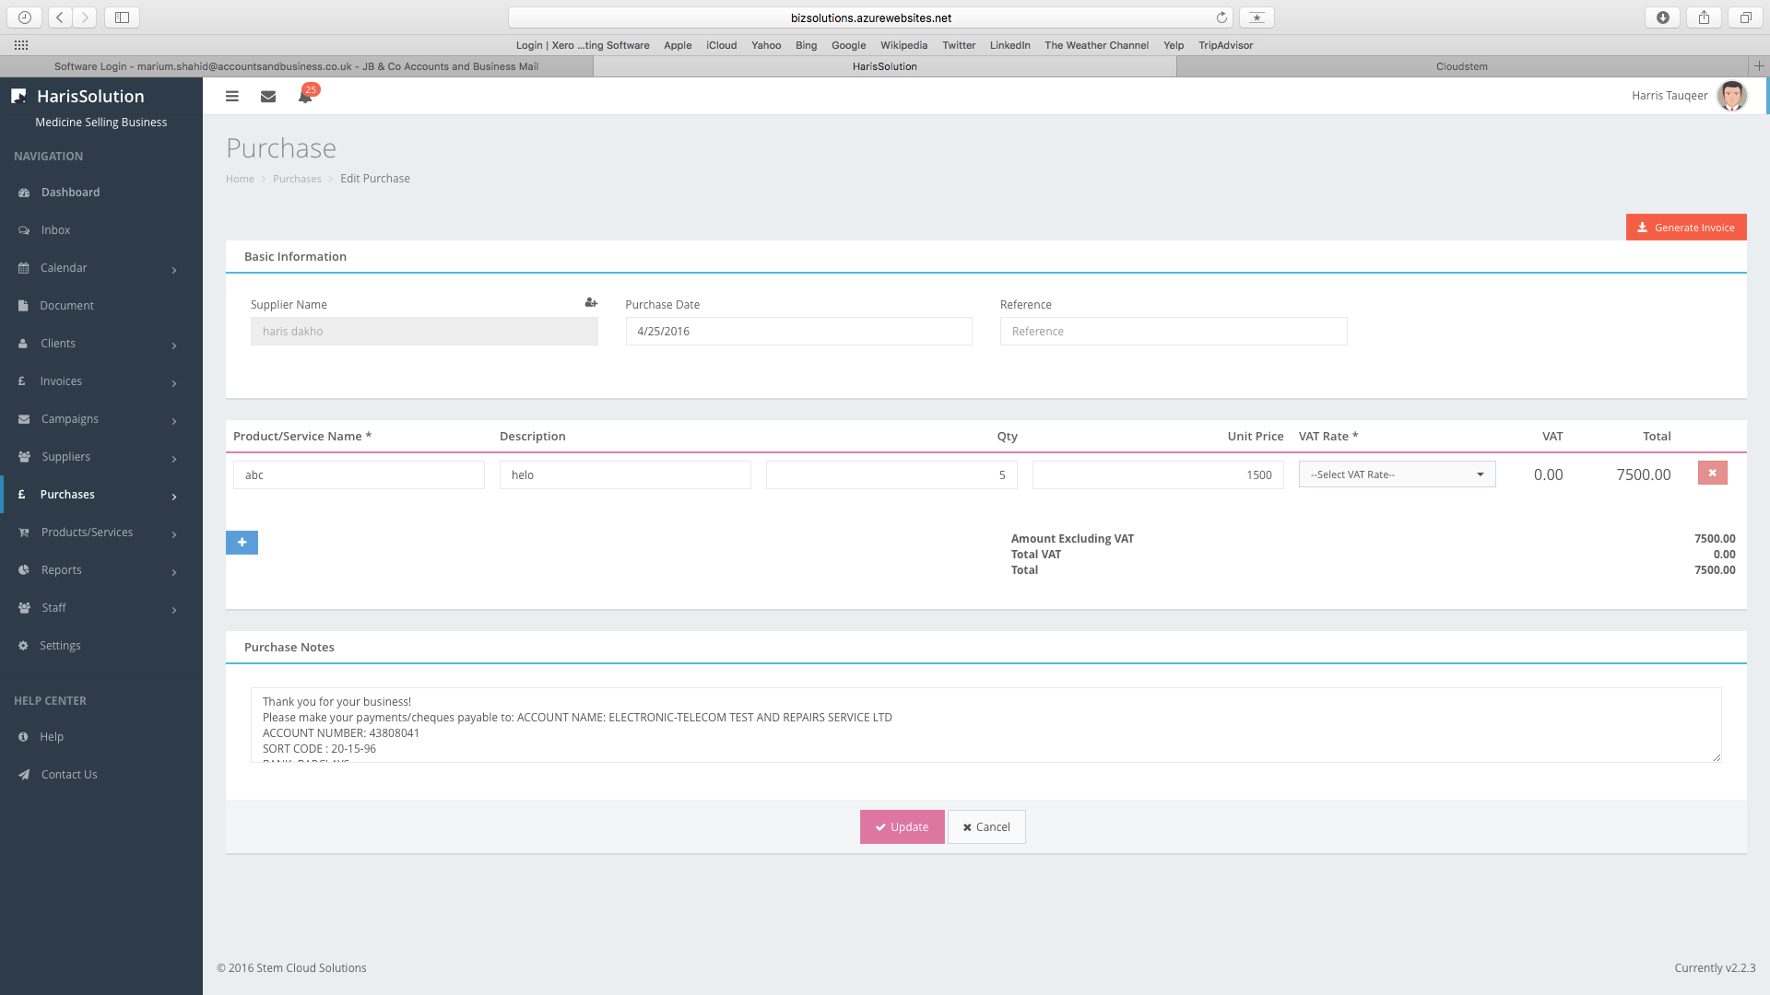Reload the page in Safari address bar
The height and width of the screenshot is (995, 1770).
coord(1221,18)
